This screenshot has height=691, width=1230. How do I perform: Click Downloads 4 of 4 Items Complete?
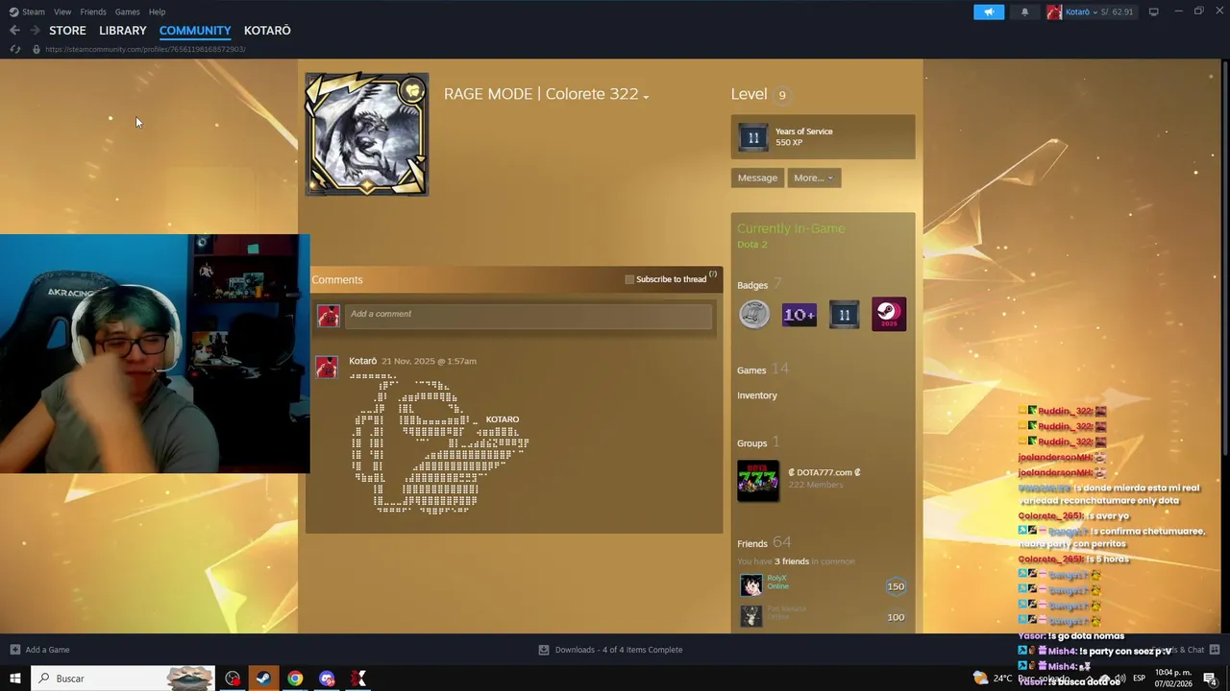(619, 650)
